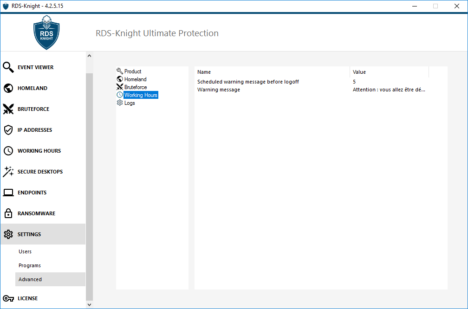Select Homeland in the settings tree
Image resolution: width=468 pixels, height=309 pixels.
coord(135,79)
